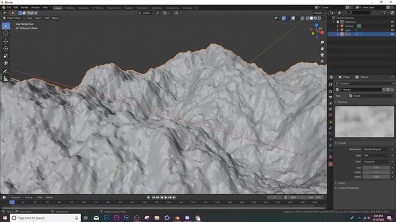Click the texture name input field

pyautogui.click(x=361, y=89)
